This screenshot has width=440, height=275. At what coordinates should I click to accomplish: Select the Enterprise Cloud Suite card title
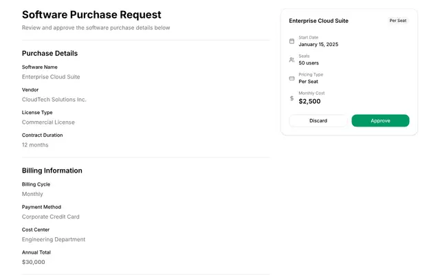point(318,21)
